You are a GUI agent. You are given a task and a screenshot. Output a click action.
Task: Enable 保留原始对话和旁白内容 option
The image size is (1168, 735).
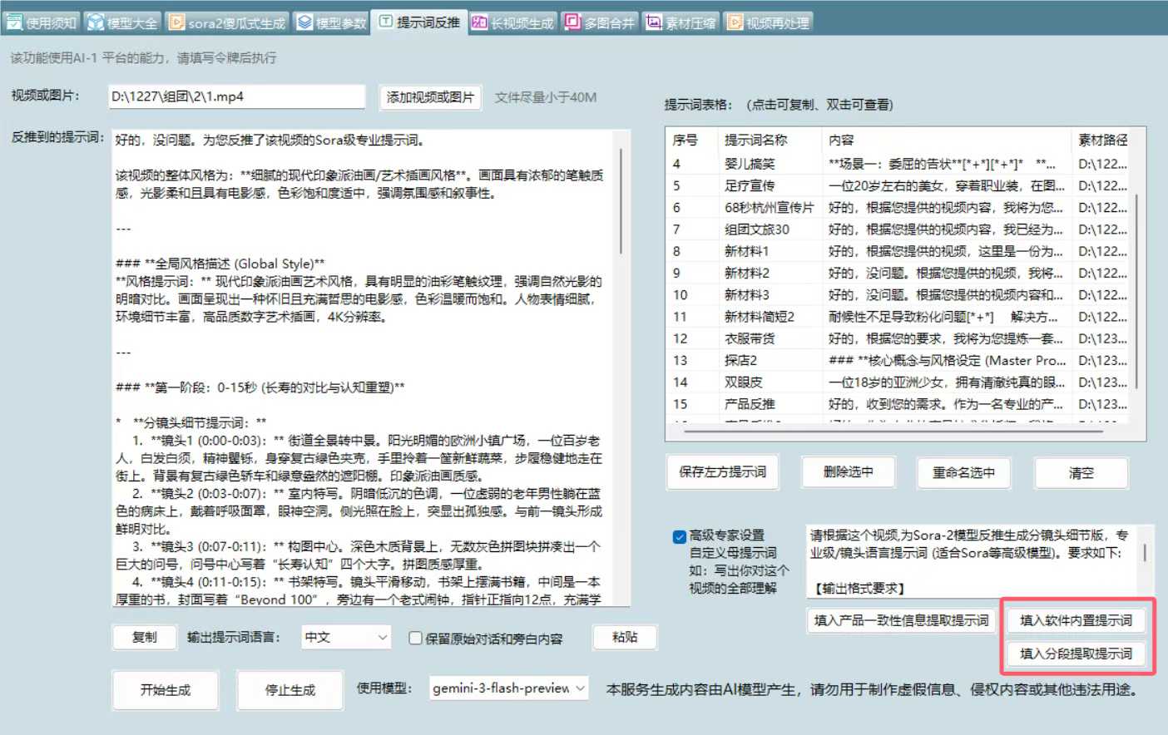pos(413,638)
